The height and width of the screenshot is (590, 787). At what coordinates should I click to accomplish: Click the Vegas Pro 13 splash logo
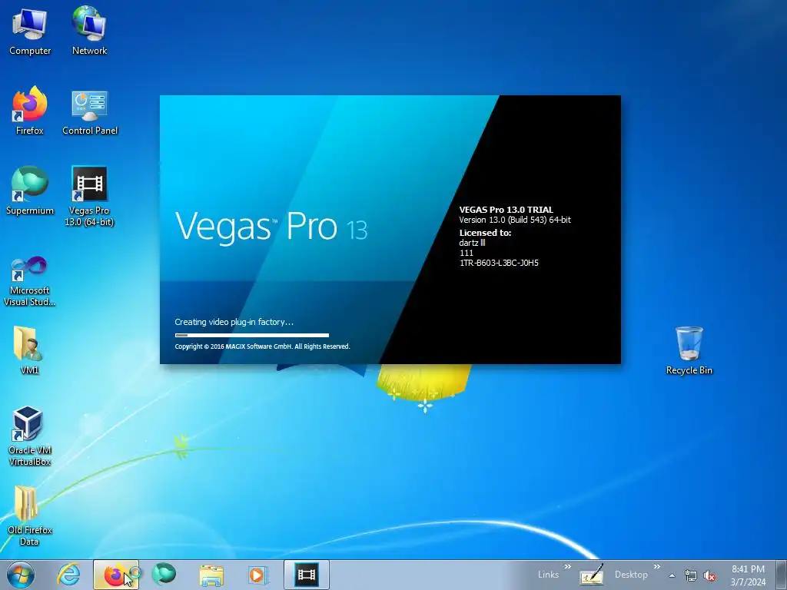point(271,227)
